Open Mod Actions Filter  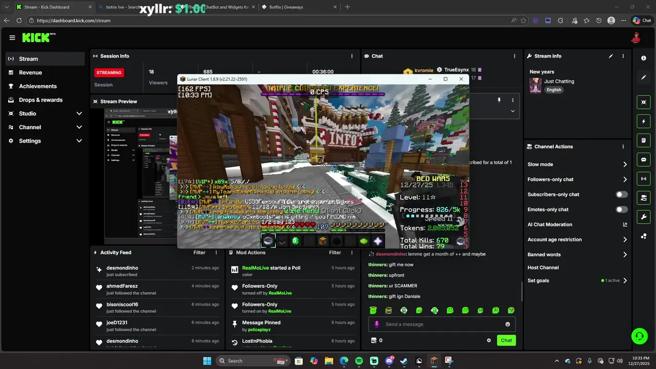coord(335,253)
